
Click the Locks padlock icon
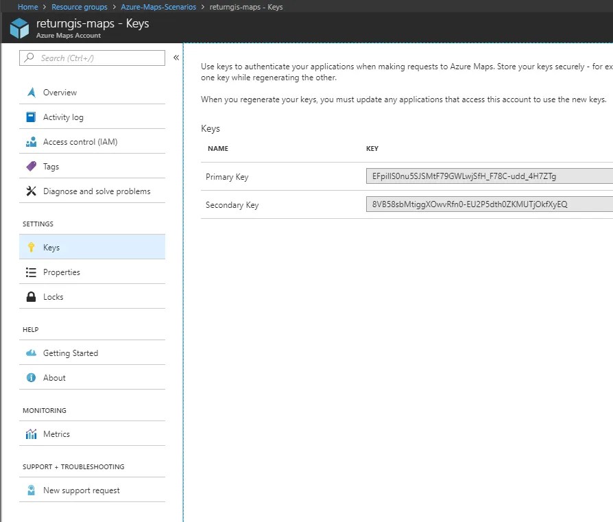tap(32, 297)
